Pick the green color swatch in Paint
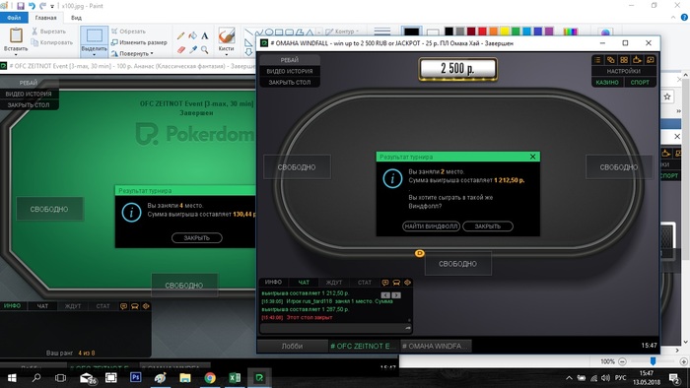 tap(516, 32)
